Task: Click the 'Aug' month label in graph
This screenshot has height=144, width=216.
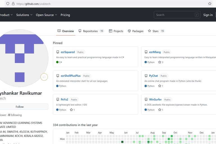Action: pyautogui.click(x=152, y=133)
